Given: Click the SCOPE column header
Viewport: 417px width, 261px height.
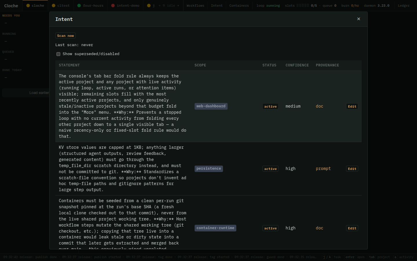Looking at the screenshot, I should pos(200,65).
